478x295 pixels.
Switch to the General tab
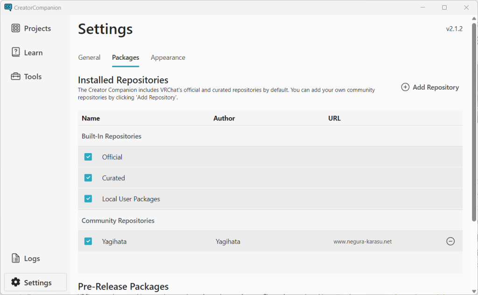pos(89,57)
